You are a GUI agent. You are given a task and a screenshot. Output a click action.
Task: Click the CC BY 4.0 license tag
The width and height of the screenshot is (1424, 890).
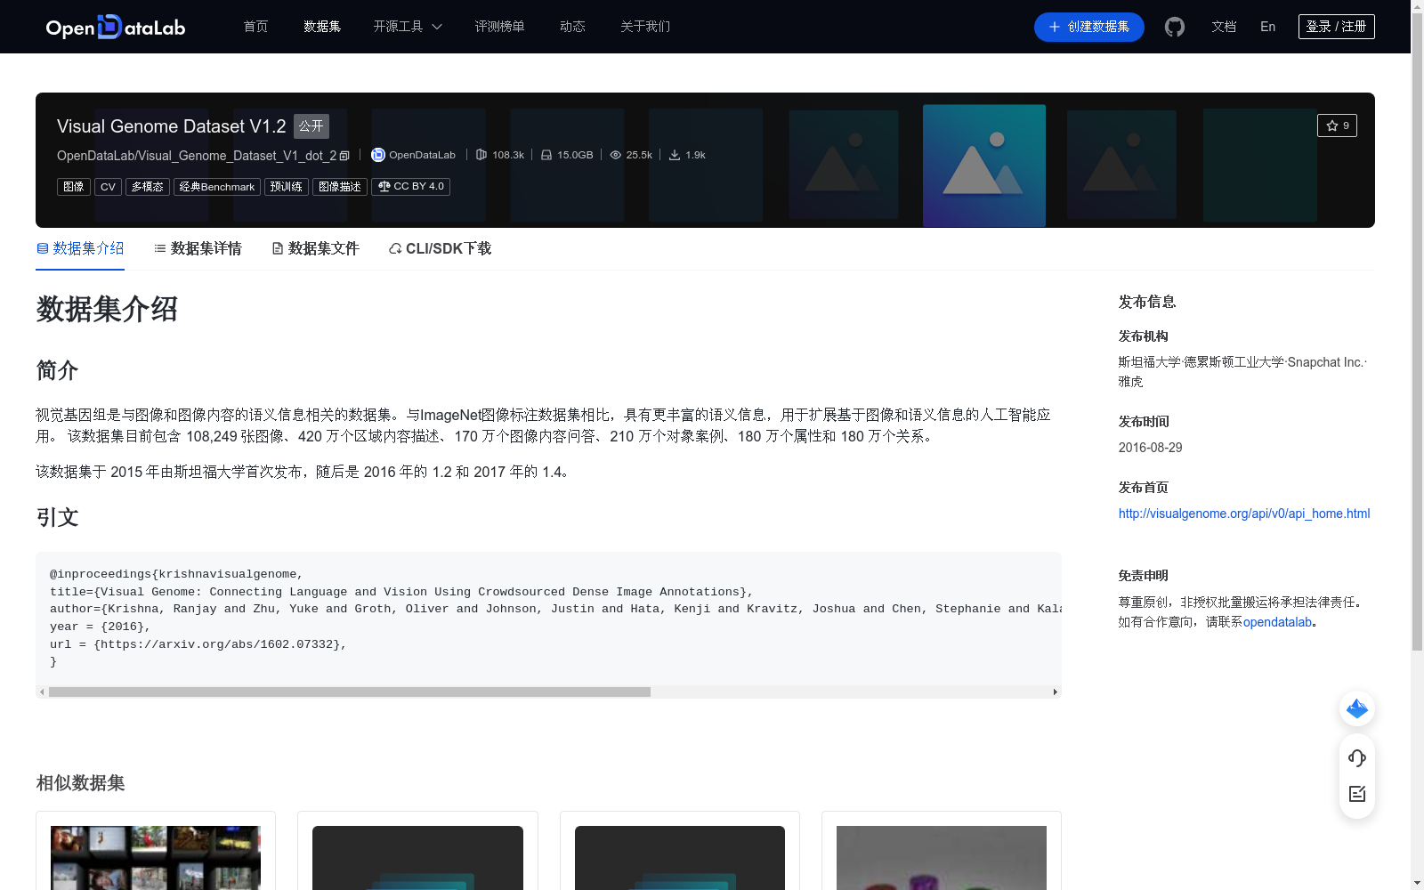click(x=410, y=187)
